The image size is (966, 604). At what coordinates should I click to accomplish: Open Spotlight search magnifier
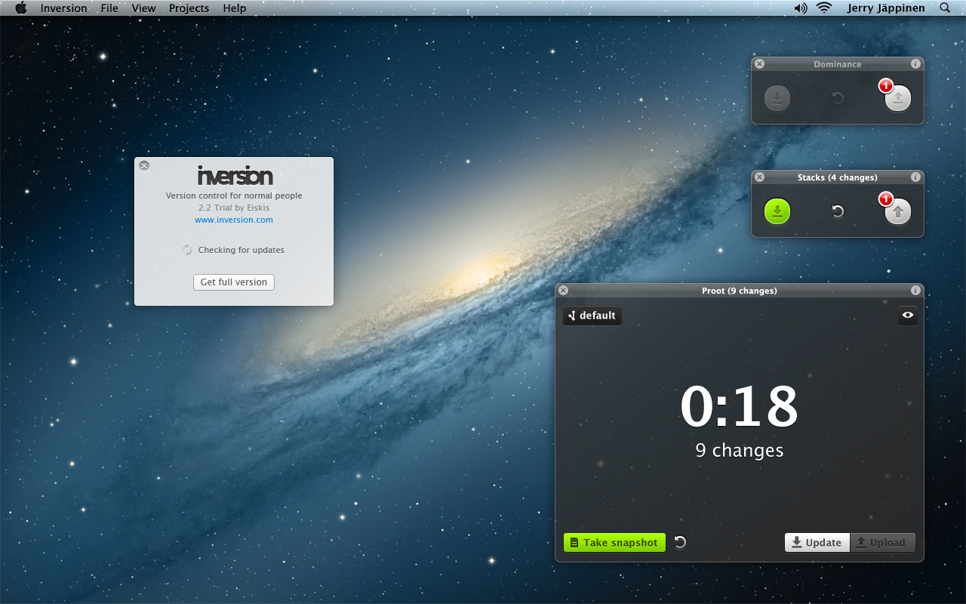click(x=945, y=8)
